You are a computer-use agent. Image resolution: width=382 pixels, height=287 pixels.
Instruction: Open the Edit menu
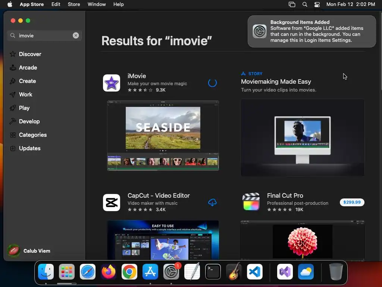tap(56, 4)
